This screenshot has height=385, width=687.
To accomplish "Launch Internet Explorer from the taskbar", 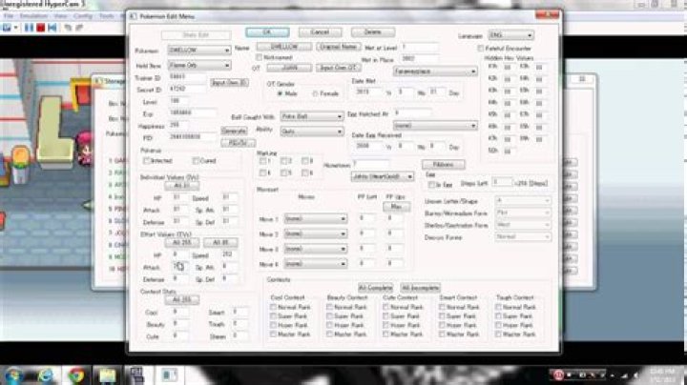I will [x=45, y=375].
